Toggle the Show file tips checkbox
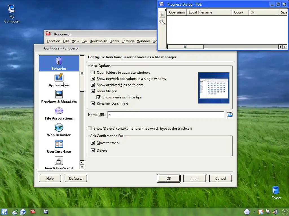The width and height of the screenshot is (289, 216). 93,91
